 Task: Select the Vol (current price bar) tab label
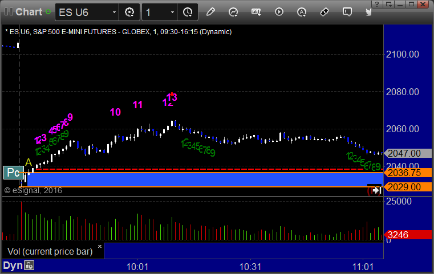coord(50,251)
